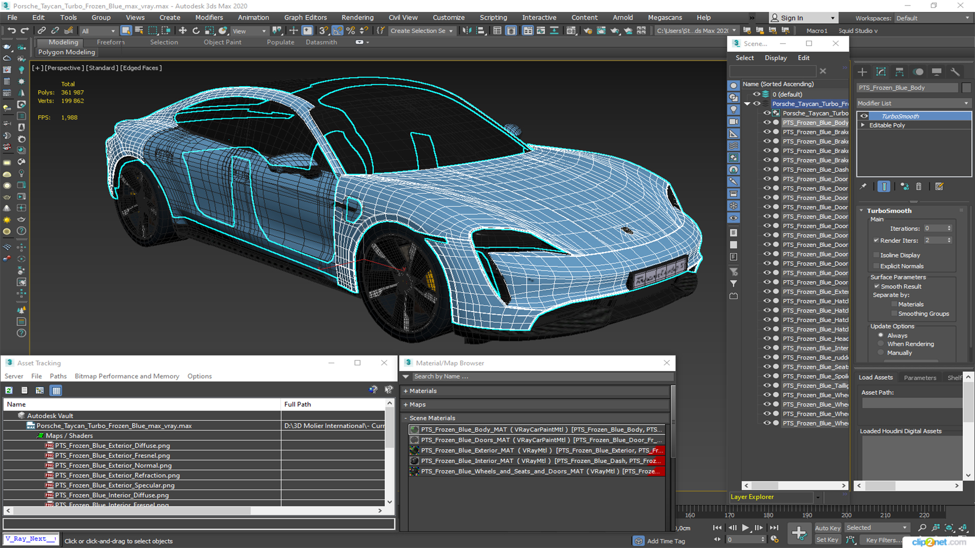
Task: Hide PTS_Frozen_Blue_Body via its eye icon
Action: 767,122
